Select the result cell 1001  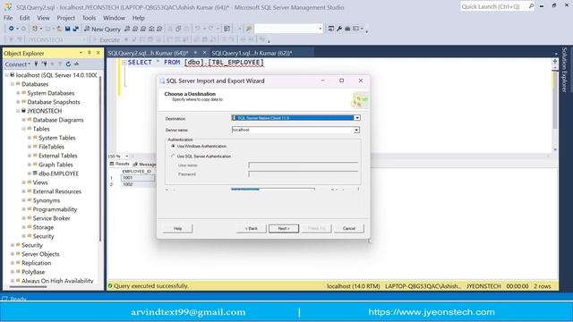pos(138,178)
